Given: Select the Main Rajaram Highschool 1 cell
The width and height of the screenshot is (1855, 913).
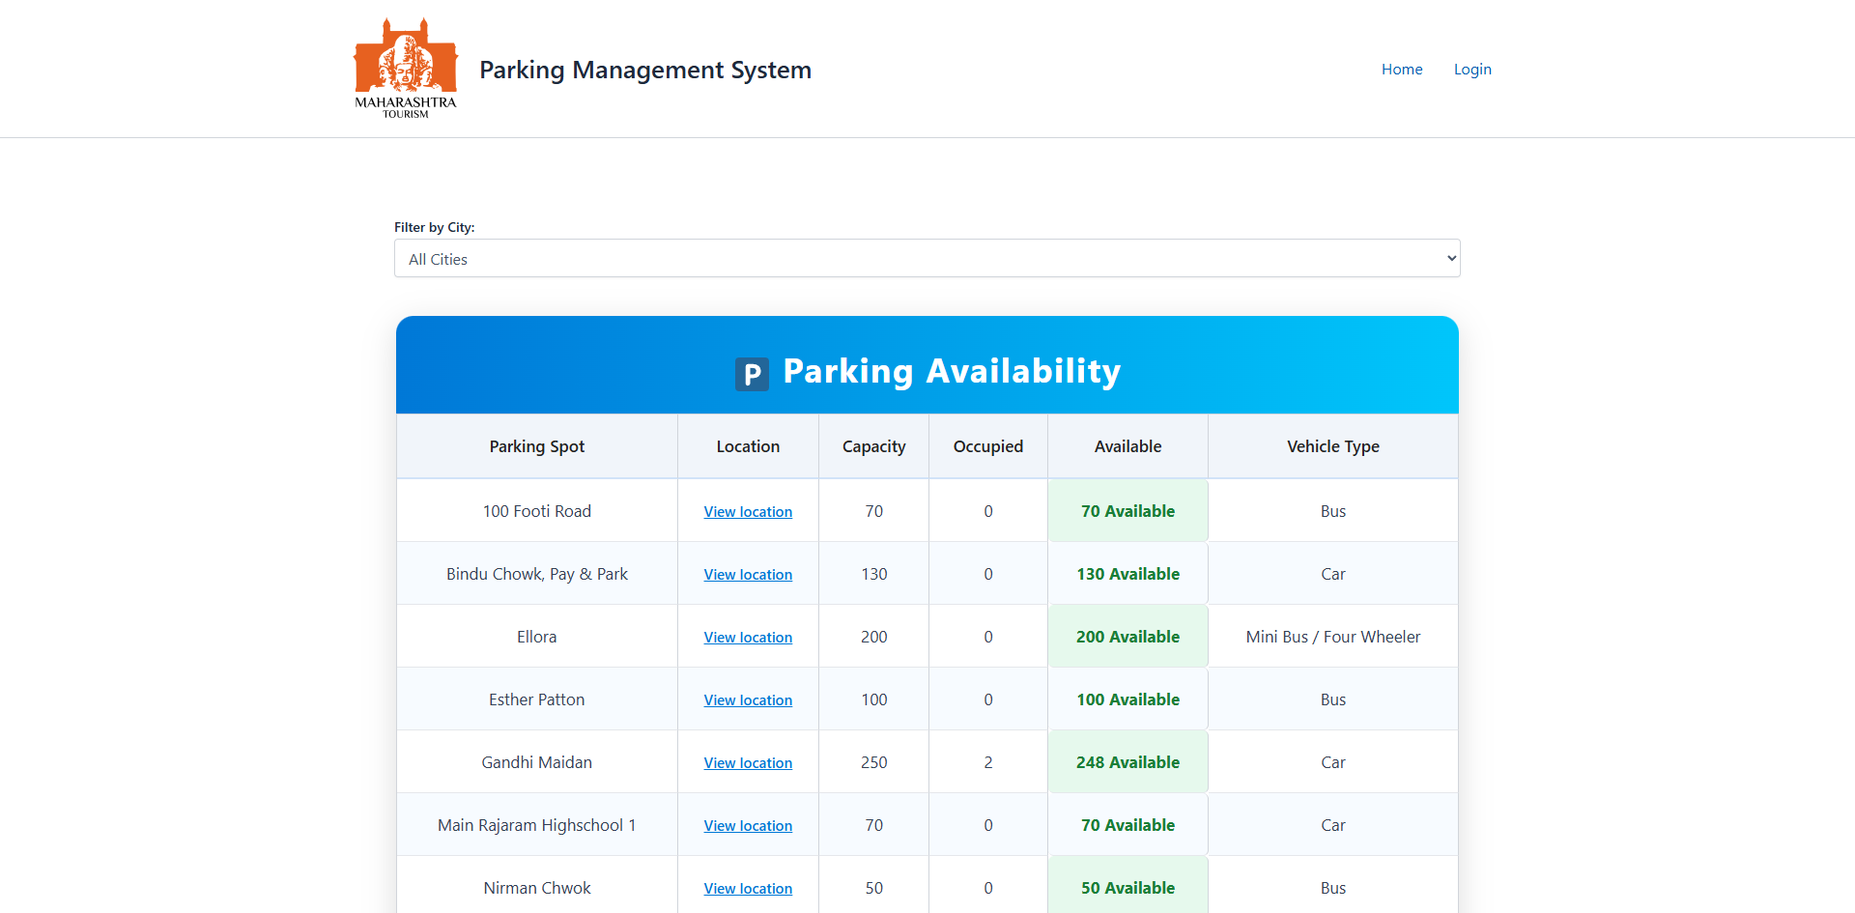Looking at the screenshot, I should [x=537, y=825].
